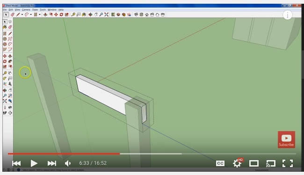Open Extension Warehouse from top toolbar
Image resolution: width=304 pixels, height=175 pixels.
[123, 14]
